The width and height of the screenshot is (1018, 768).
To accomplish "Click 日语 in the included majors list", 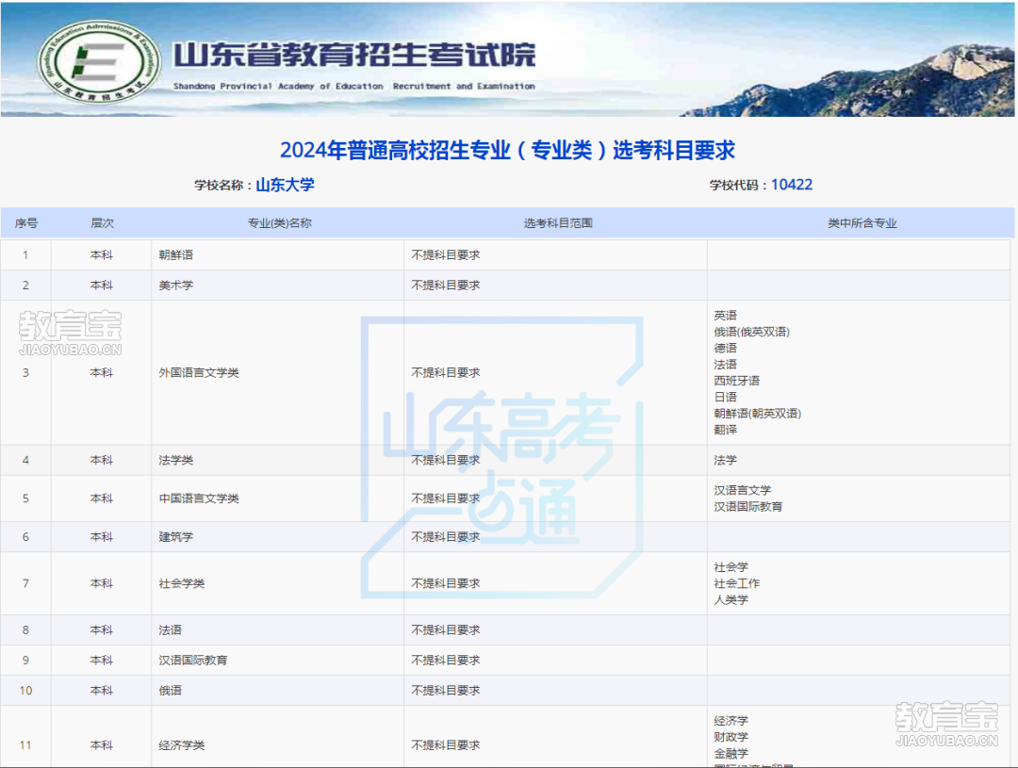I will 725,397.
